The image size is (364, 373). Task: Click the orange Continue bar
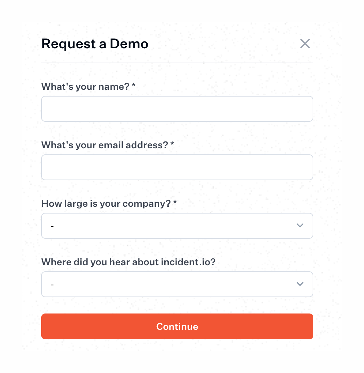point(177,326)
